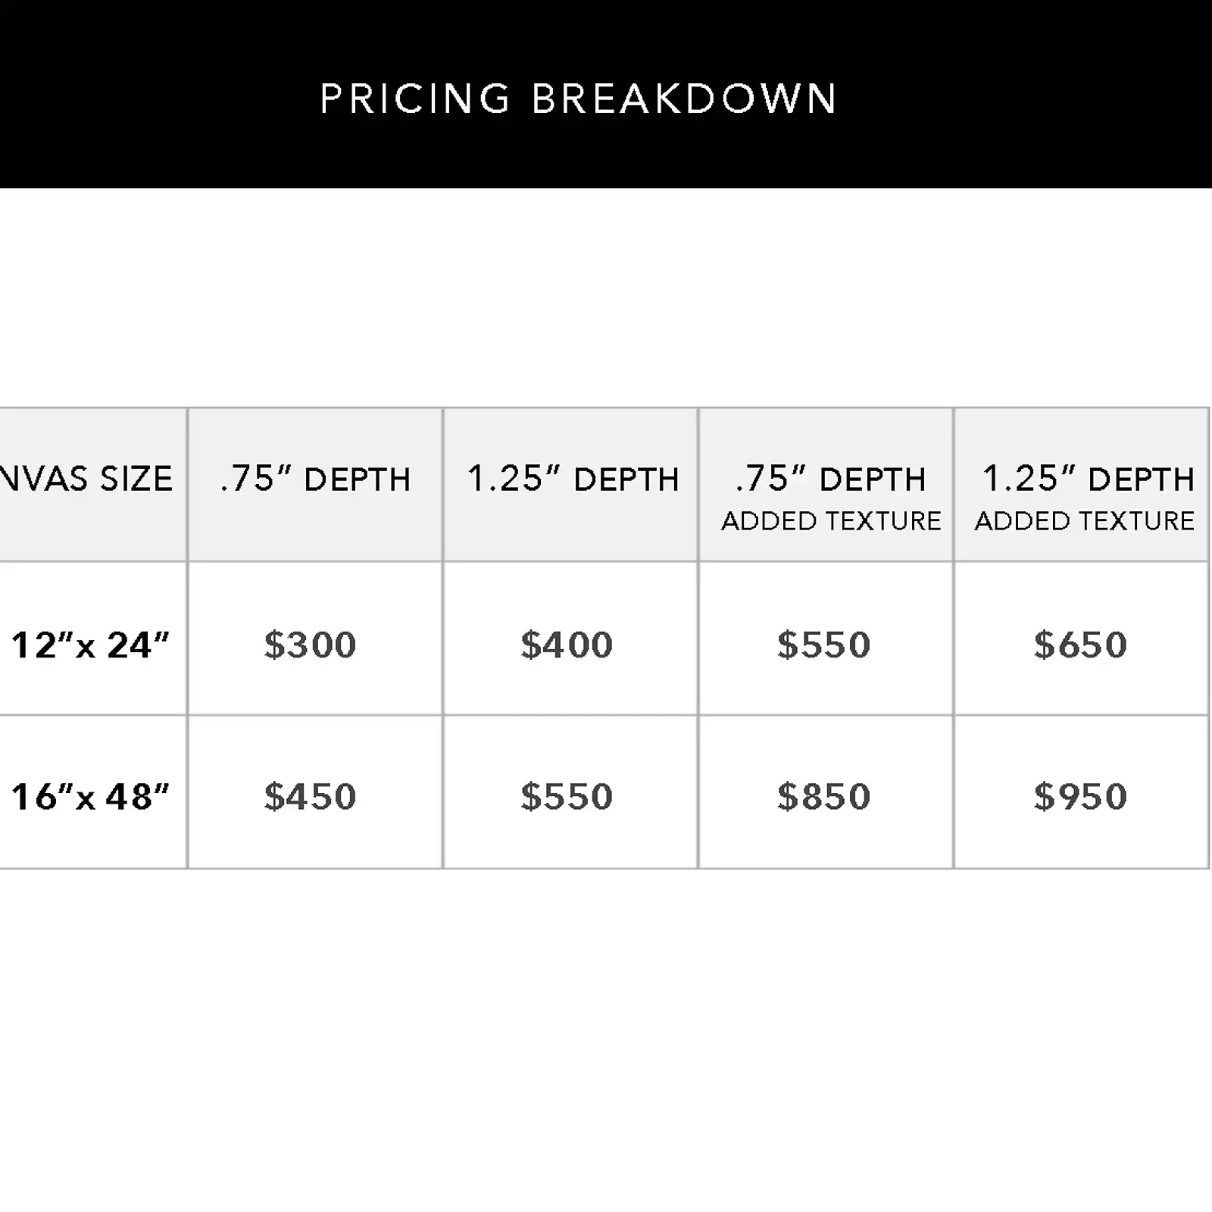The width and height of the screenshot is (1212, 1212).
Task: Click the PRICING BREAKDOWN heading
Action: coord(579,98)
